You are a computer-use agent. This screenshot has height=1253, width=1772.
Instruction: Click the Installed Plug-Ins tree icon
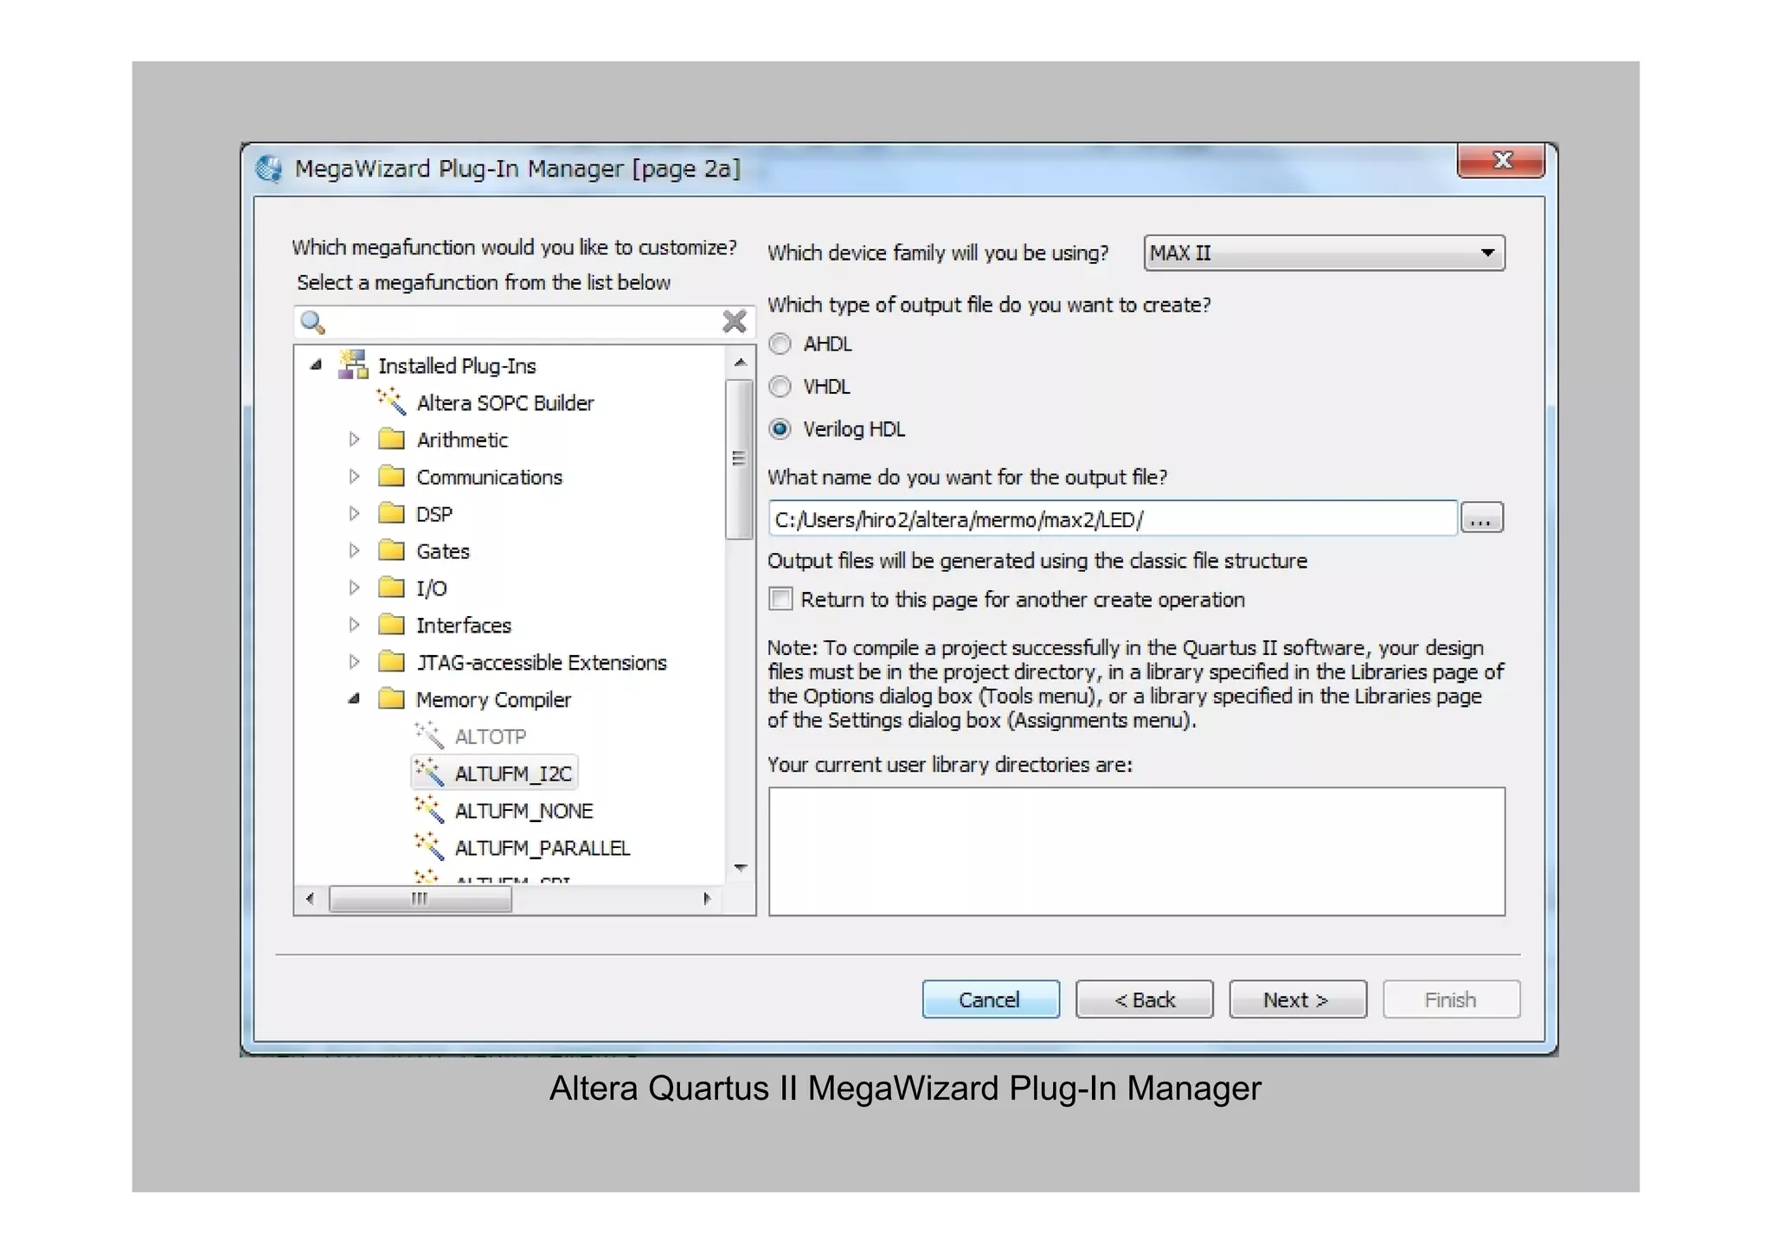tap(352, 365)
